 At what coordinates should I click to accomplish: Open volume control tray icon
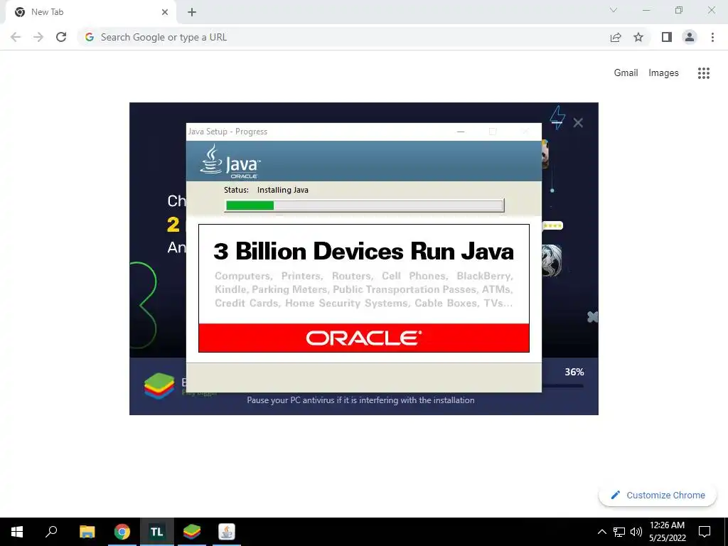[636, 532]
